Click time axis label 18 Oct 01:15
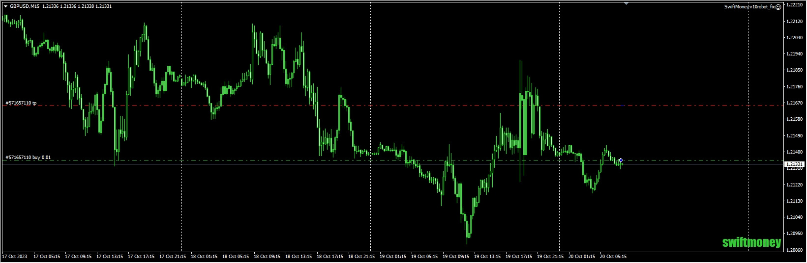 (x=205, y=257)
